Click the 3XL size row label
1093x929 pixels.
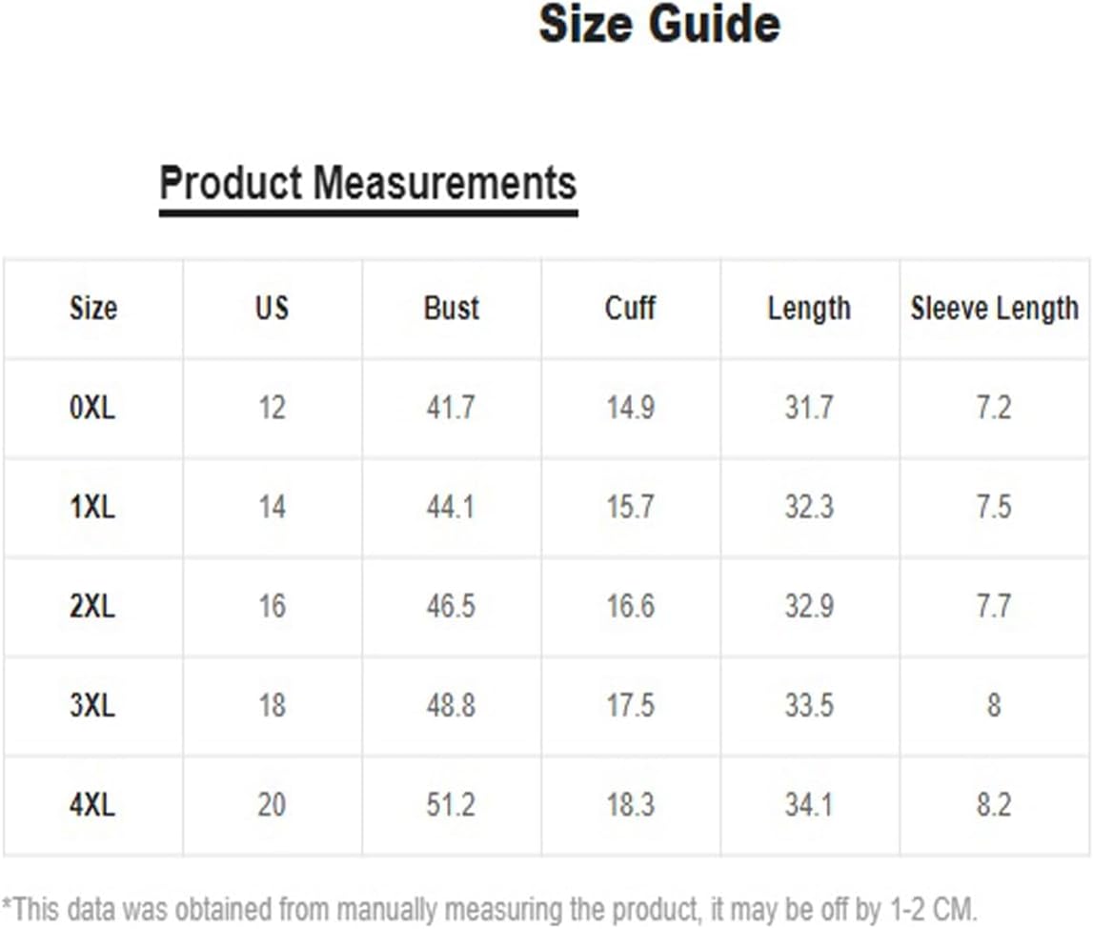pyautogui.click(x=92, y=705)
